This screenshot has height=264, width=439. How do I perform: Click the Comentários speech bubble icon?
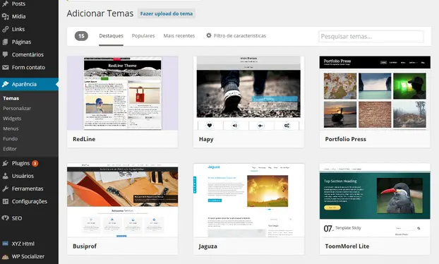(6, 54)
